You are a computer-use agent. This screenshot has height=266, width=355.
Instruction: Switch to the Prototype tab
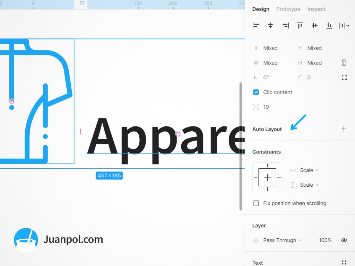[288, 9]
